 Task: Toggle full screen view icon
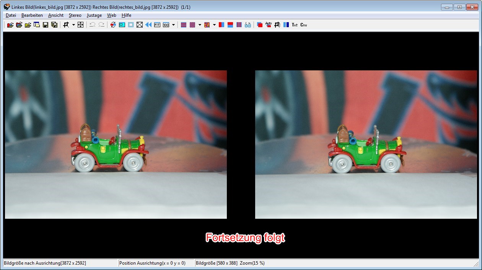coord(140,25)
